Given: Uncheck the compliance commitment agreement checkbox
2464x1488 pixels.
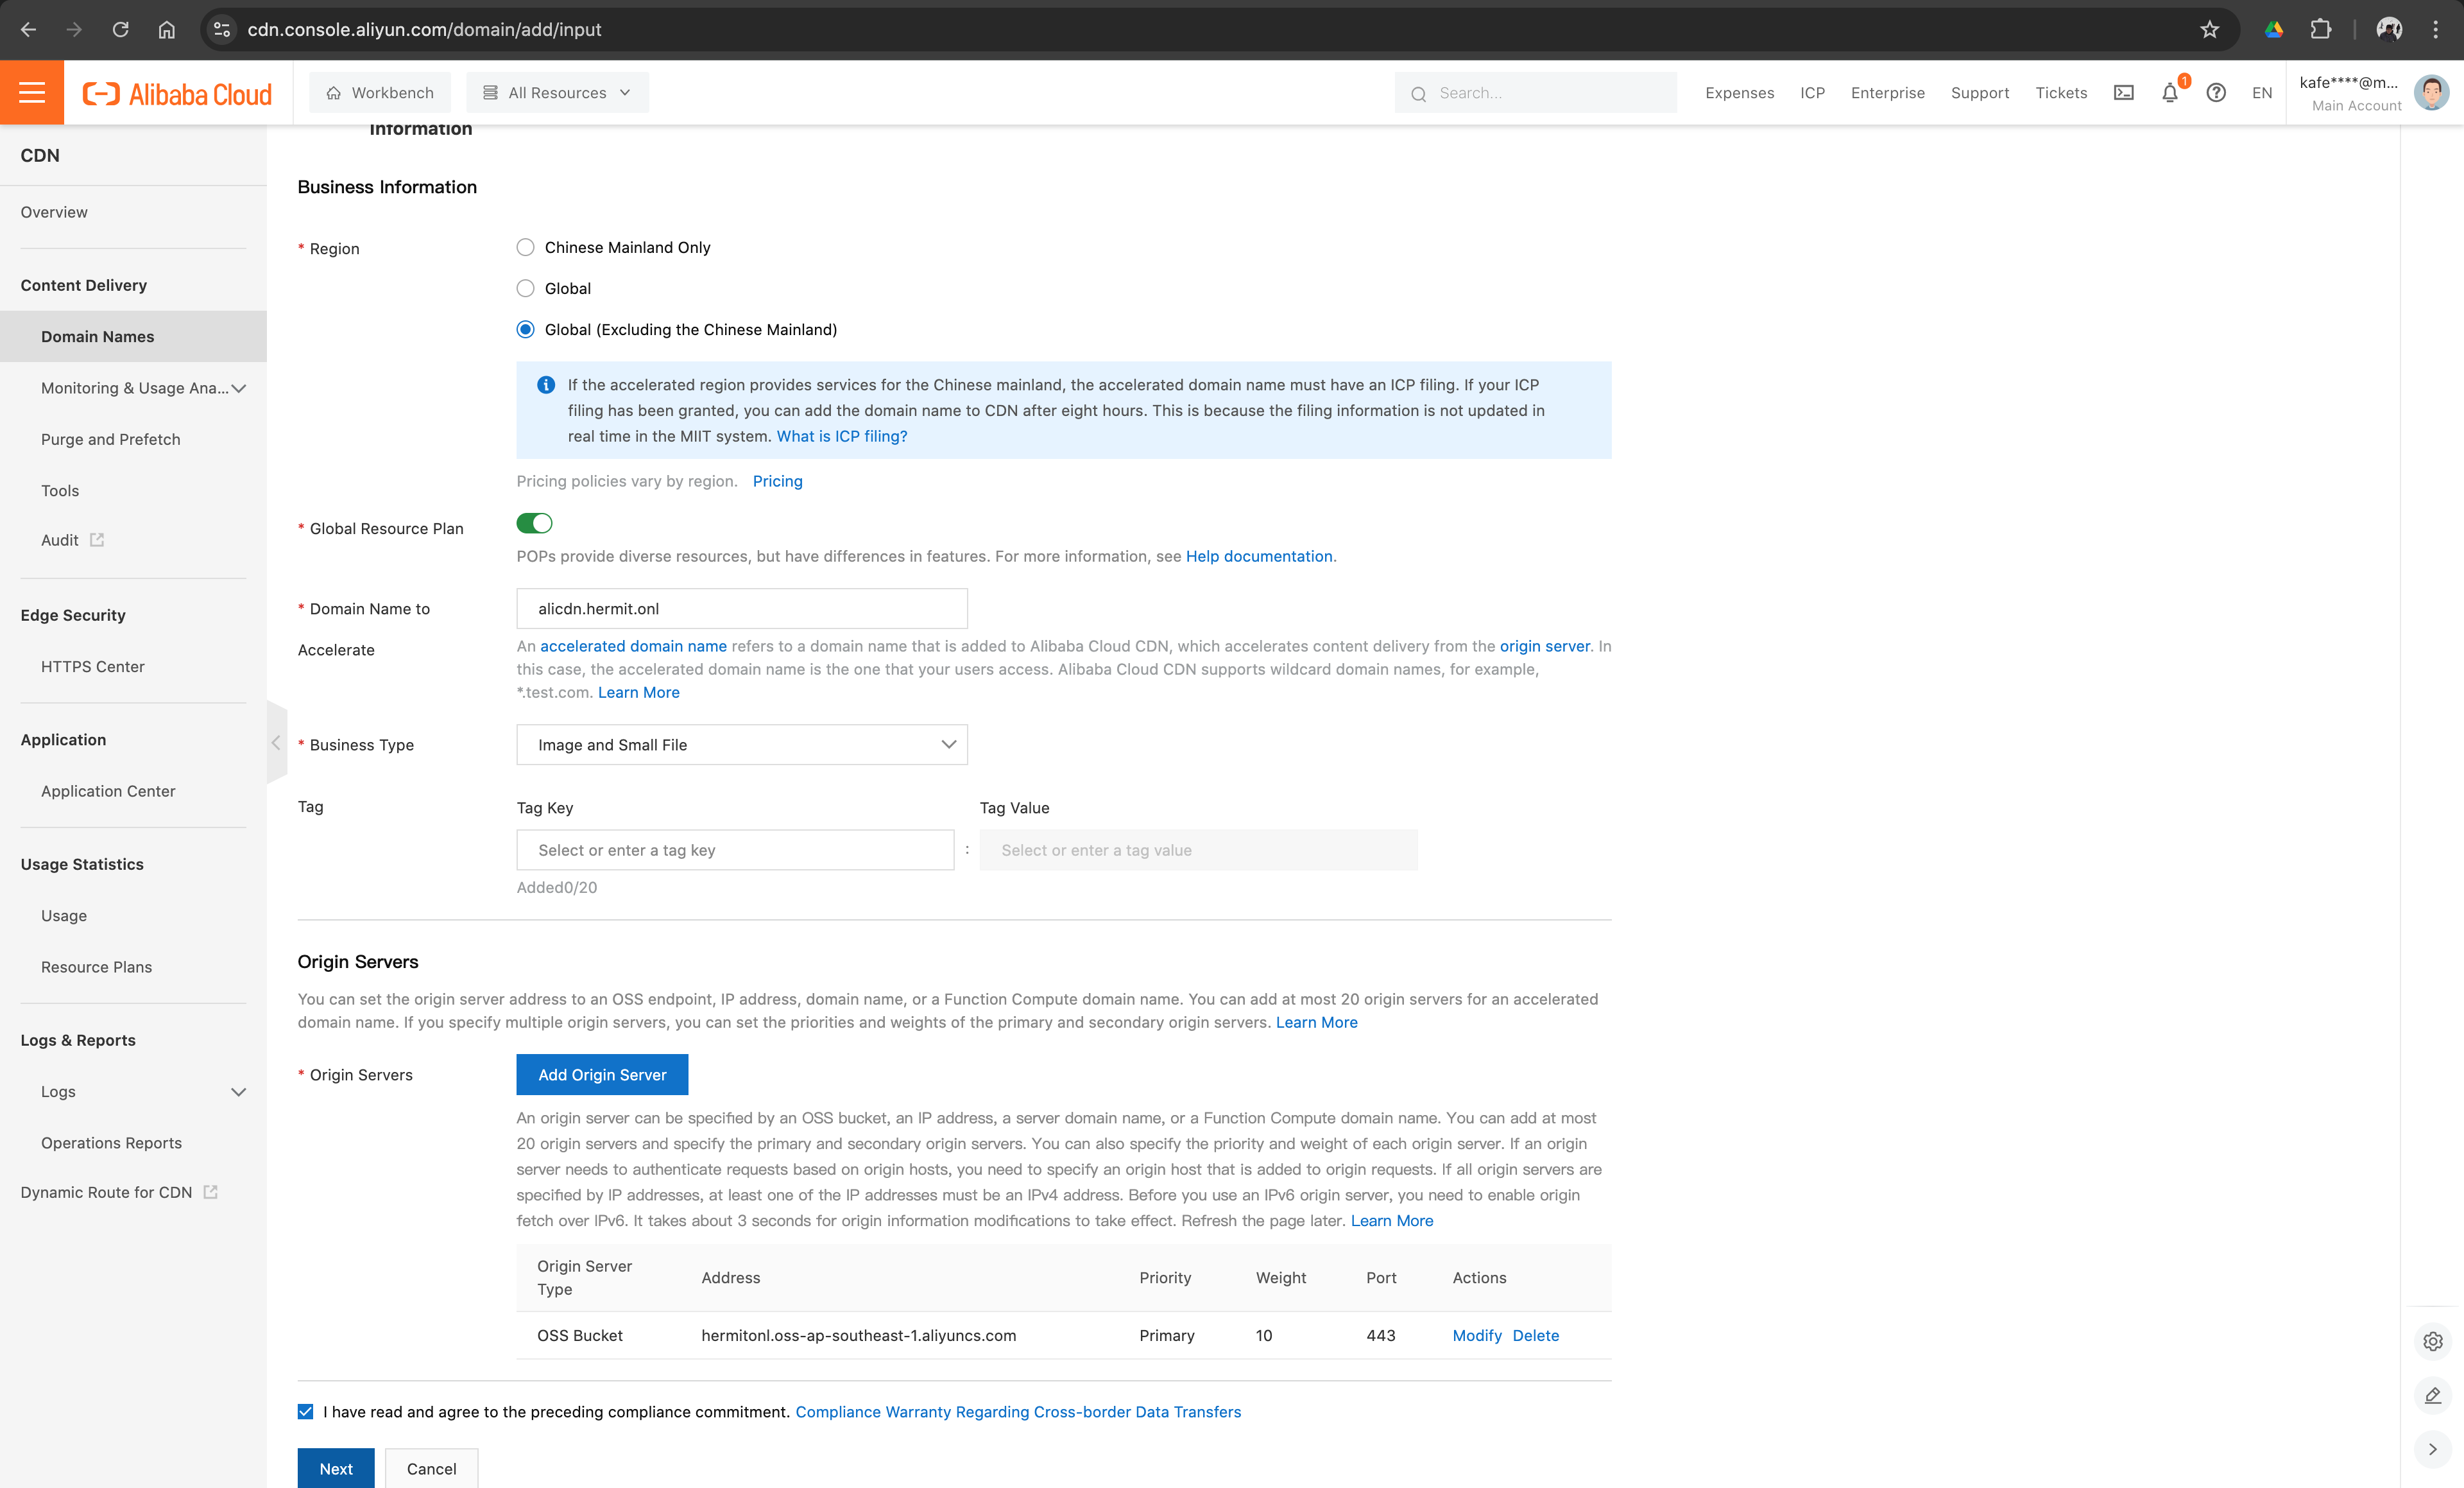Looking at the screenshot, I should [x=305, y=1411].
